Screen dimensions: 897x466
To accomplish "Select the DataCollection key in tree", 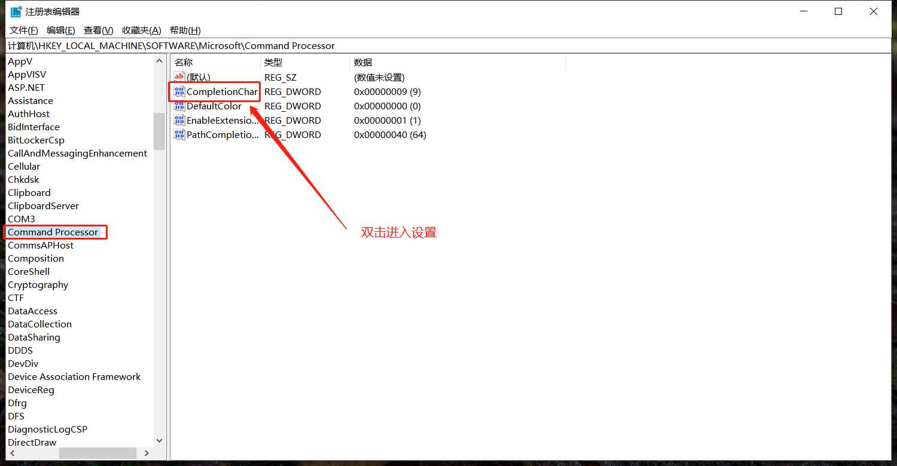I will pyautogui.click(x=39, y=324).
